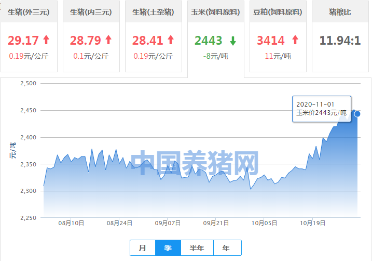This screenshot has width=372, height=261.
Task: Click the 08月24日 x-axis label
Action: (119, 223)
